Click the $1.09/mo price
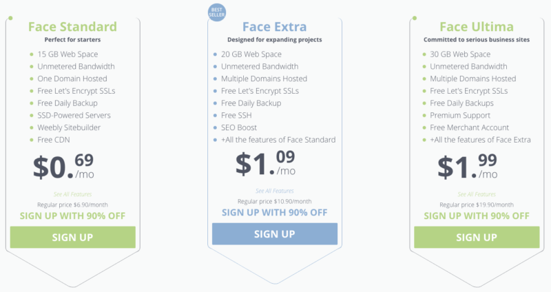Image resolution: width=551 pixels, height=292 pixels. pyautogui.click(x=265, y=163)
